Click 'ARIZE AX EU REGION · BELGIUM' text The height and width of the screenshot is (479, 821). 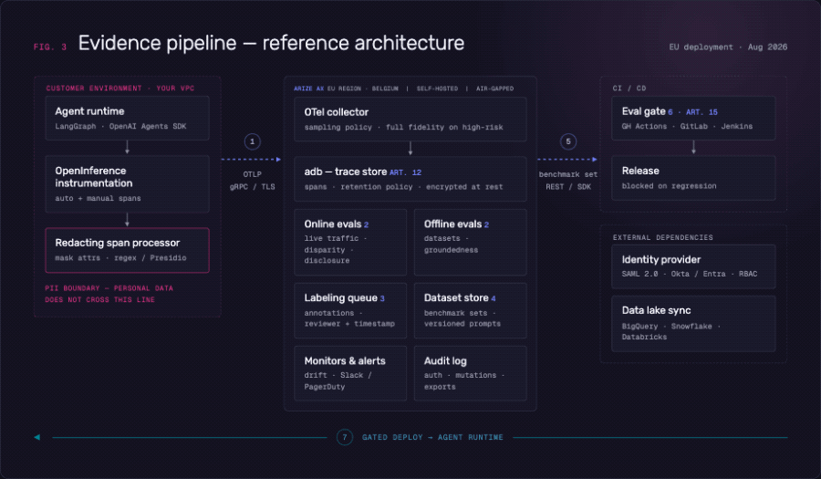[346, 89]
